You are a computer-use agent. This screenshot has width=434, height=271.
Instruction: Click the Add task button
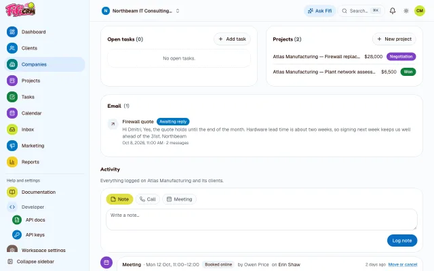[x=232, y=39]
